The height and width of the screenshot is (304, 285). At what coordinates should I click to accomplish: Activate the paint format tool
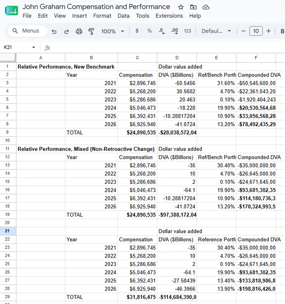click(x=91, y=31)
